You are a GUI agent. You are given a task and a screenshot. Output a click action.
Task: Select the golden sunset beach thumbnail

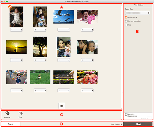click(x=16, y=47)
